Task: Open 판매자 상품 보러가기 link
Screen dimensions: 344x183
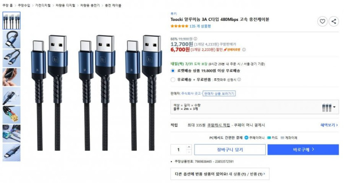Action: [219, 94]
